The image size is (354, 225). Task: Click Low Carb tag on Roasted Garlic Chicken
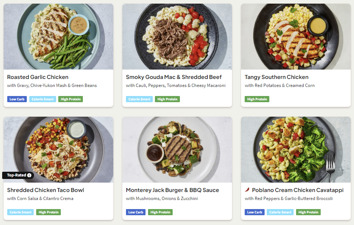click(x=17, y=99)
